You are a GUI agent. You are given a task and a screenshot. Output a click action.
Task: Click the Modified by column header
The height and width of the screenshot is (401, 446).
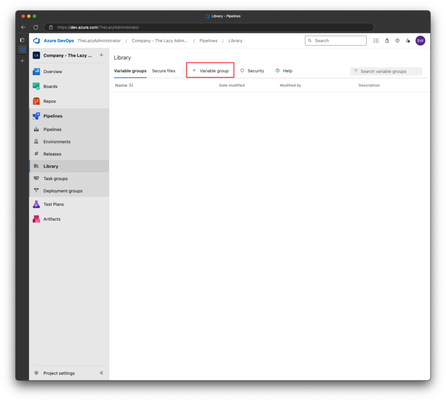pos(290,85)
